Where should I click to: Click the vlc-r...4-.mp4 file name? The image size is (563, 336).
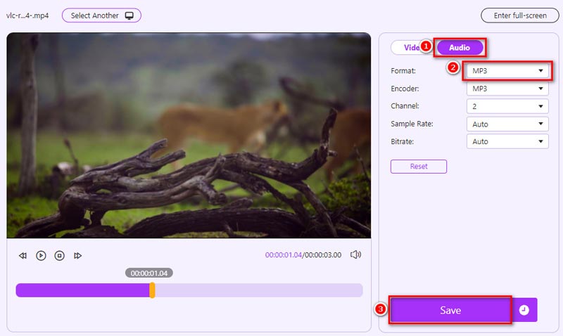(27, 15)
